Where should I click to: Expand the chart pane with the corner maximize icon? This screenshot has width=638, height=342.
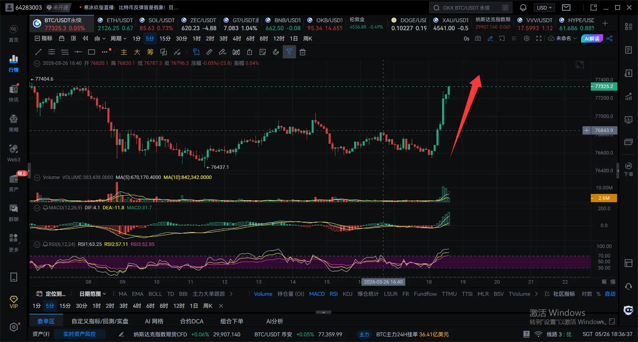click(x=580, y=65)
